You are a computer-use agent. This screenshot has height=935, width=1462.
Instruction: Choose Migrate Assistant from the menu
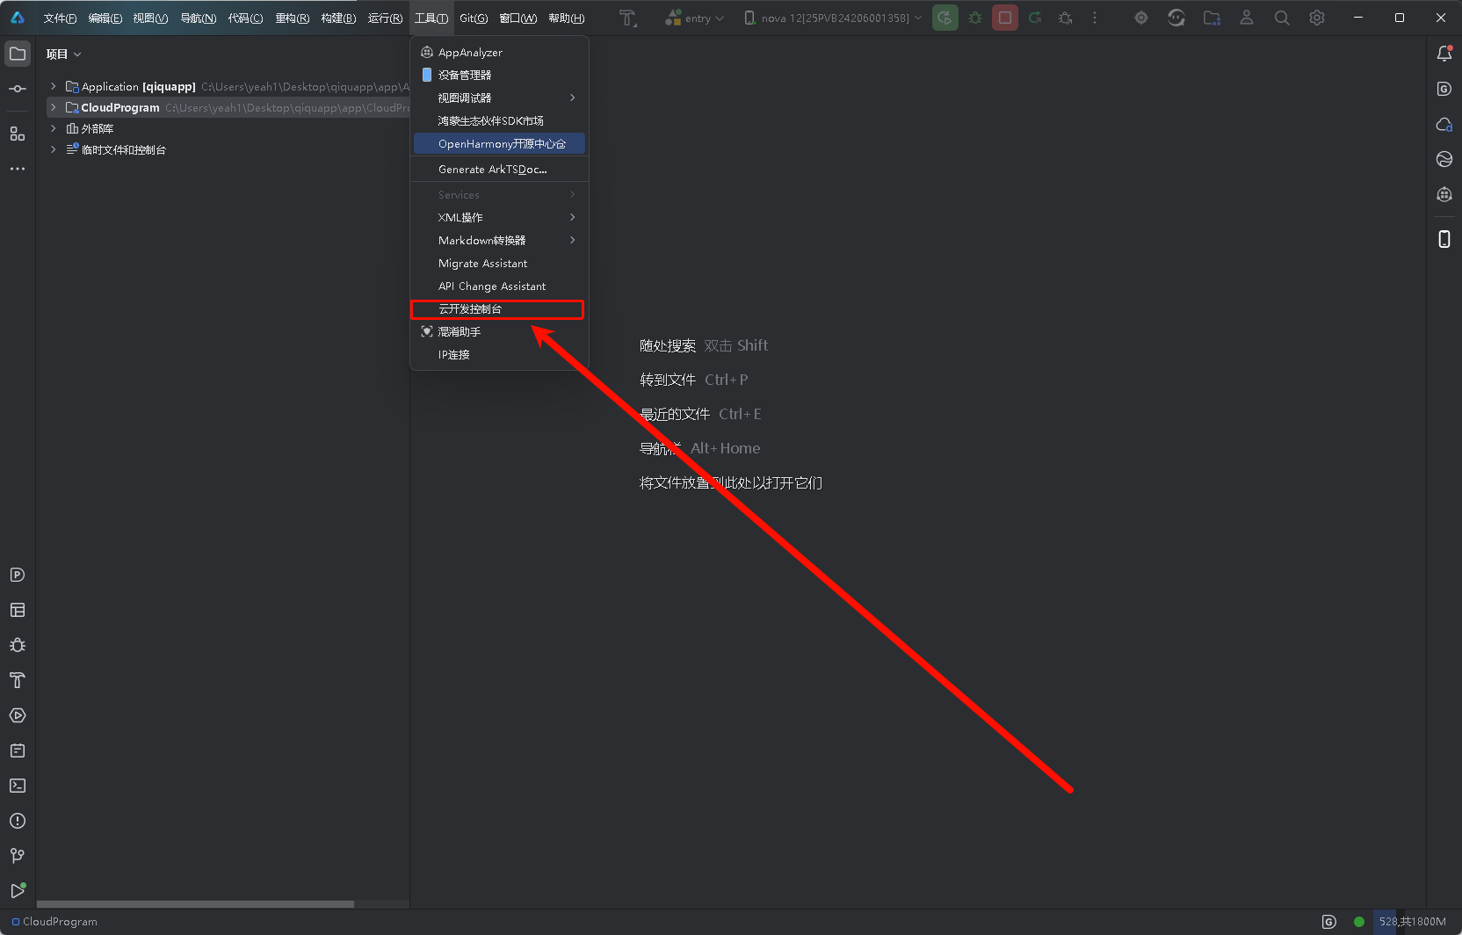482,264
